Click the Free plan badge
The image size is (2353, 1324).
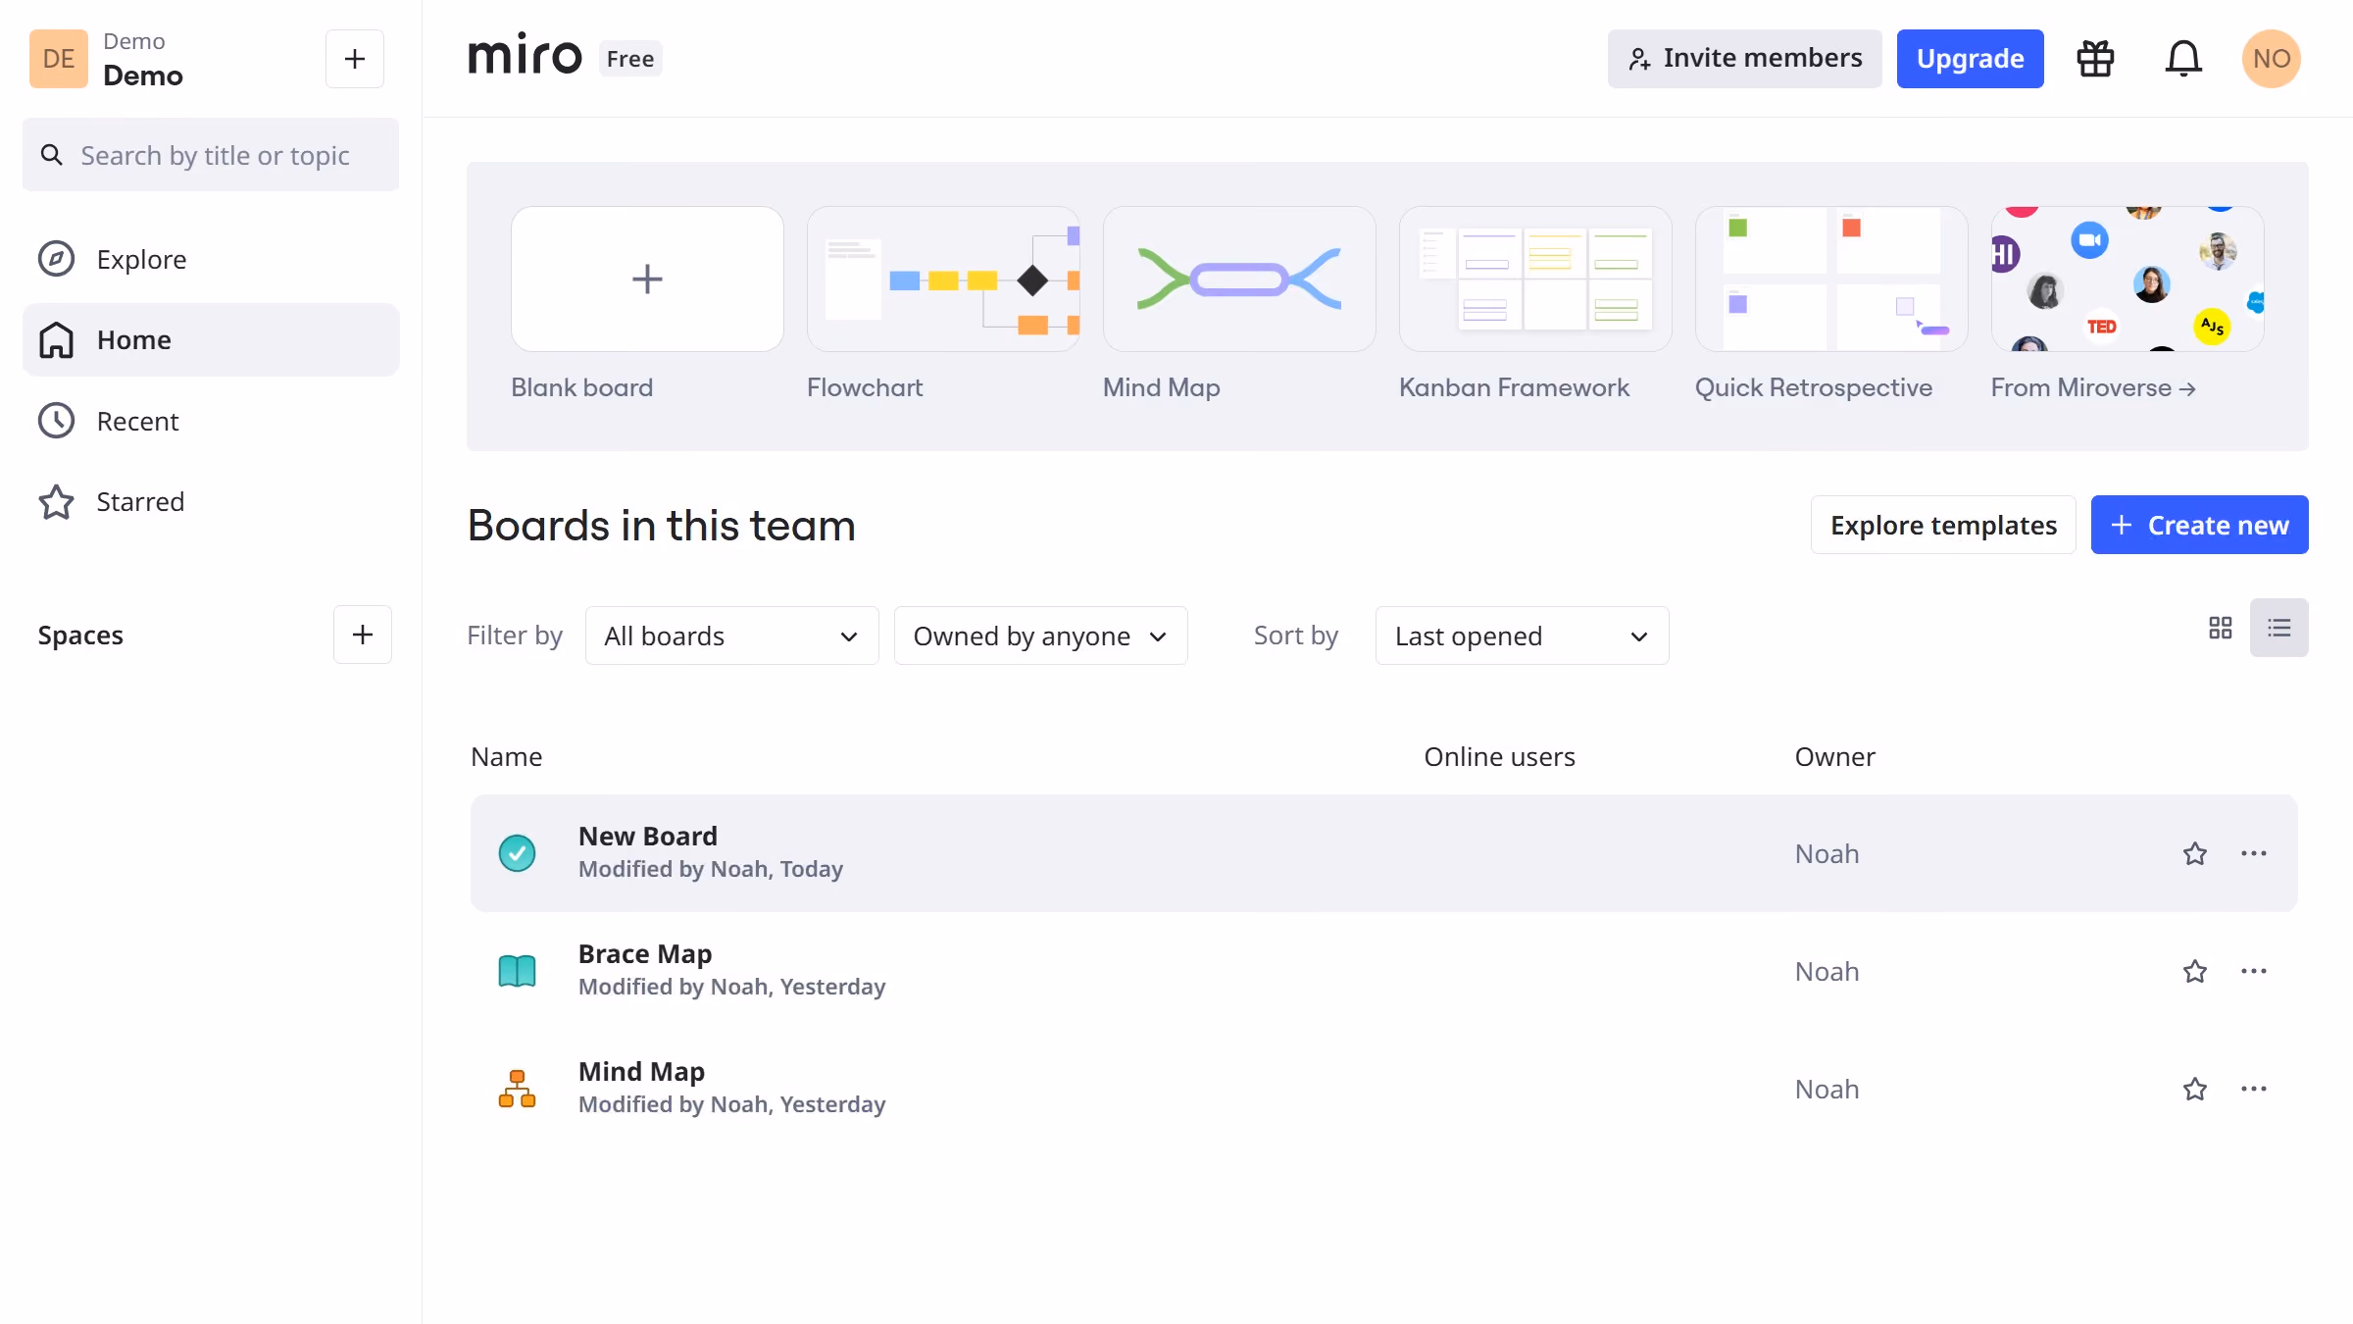point(630,59)
